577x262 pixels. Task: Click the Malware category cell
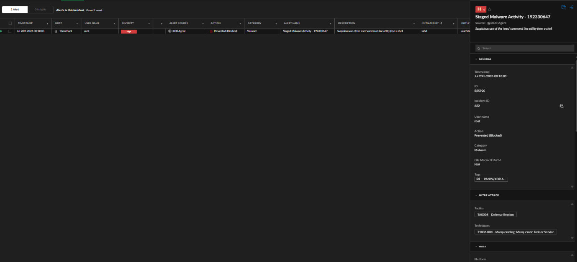252,31
